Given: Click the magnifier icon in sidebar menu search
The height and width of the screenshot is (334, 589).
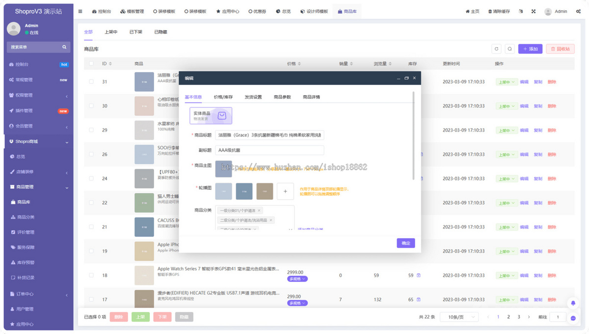Looking at the screenshot, I should click(x=64, y=47).
